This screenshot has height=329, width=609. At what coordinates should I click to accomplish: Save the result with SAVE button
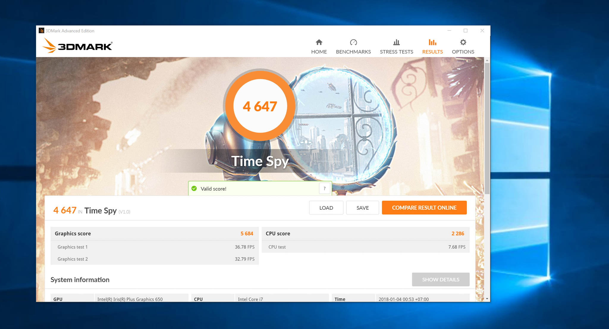coord(362,208)
